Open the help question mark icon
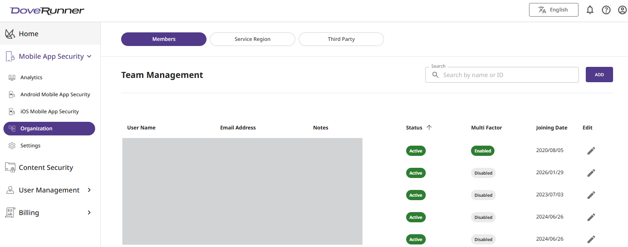The width and height of the screenshot is (628, 247). coord(606,10)
